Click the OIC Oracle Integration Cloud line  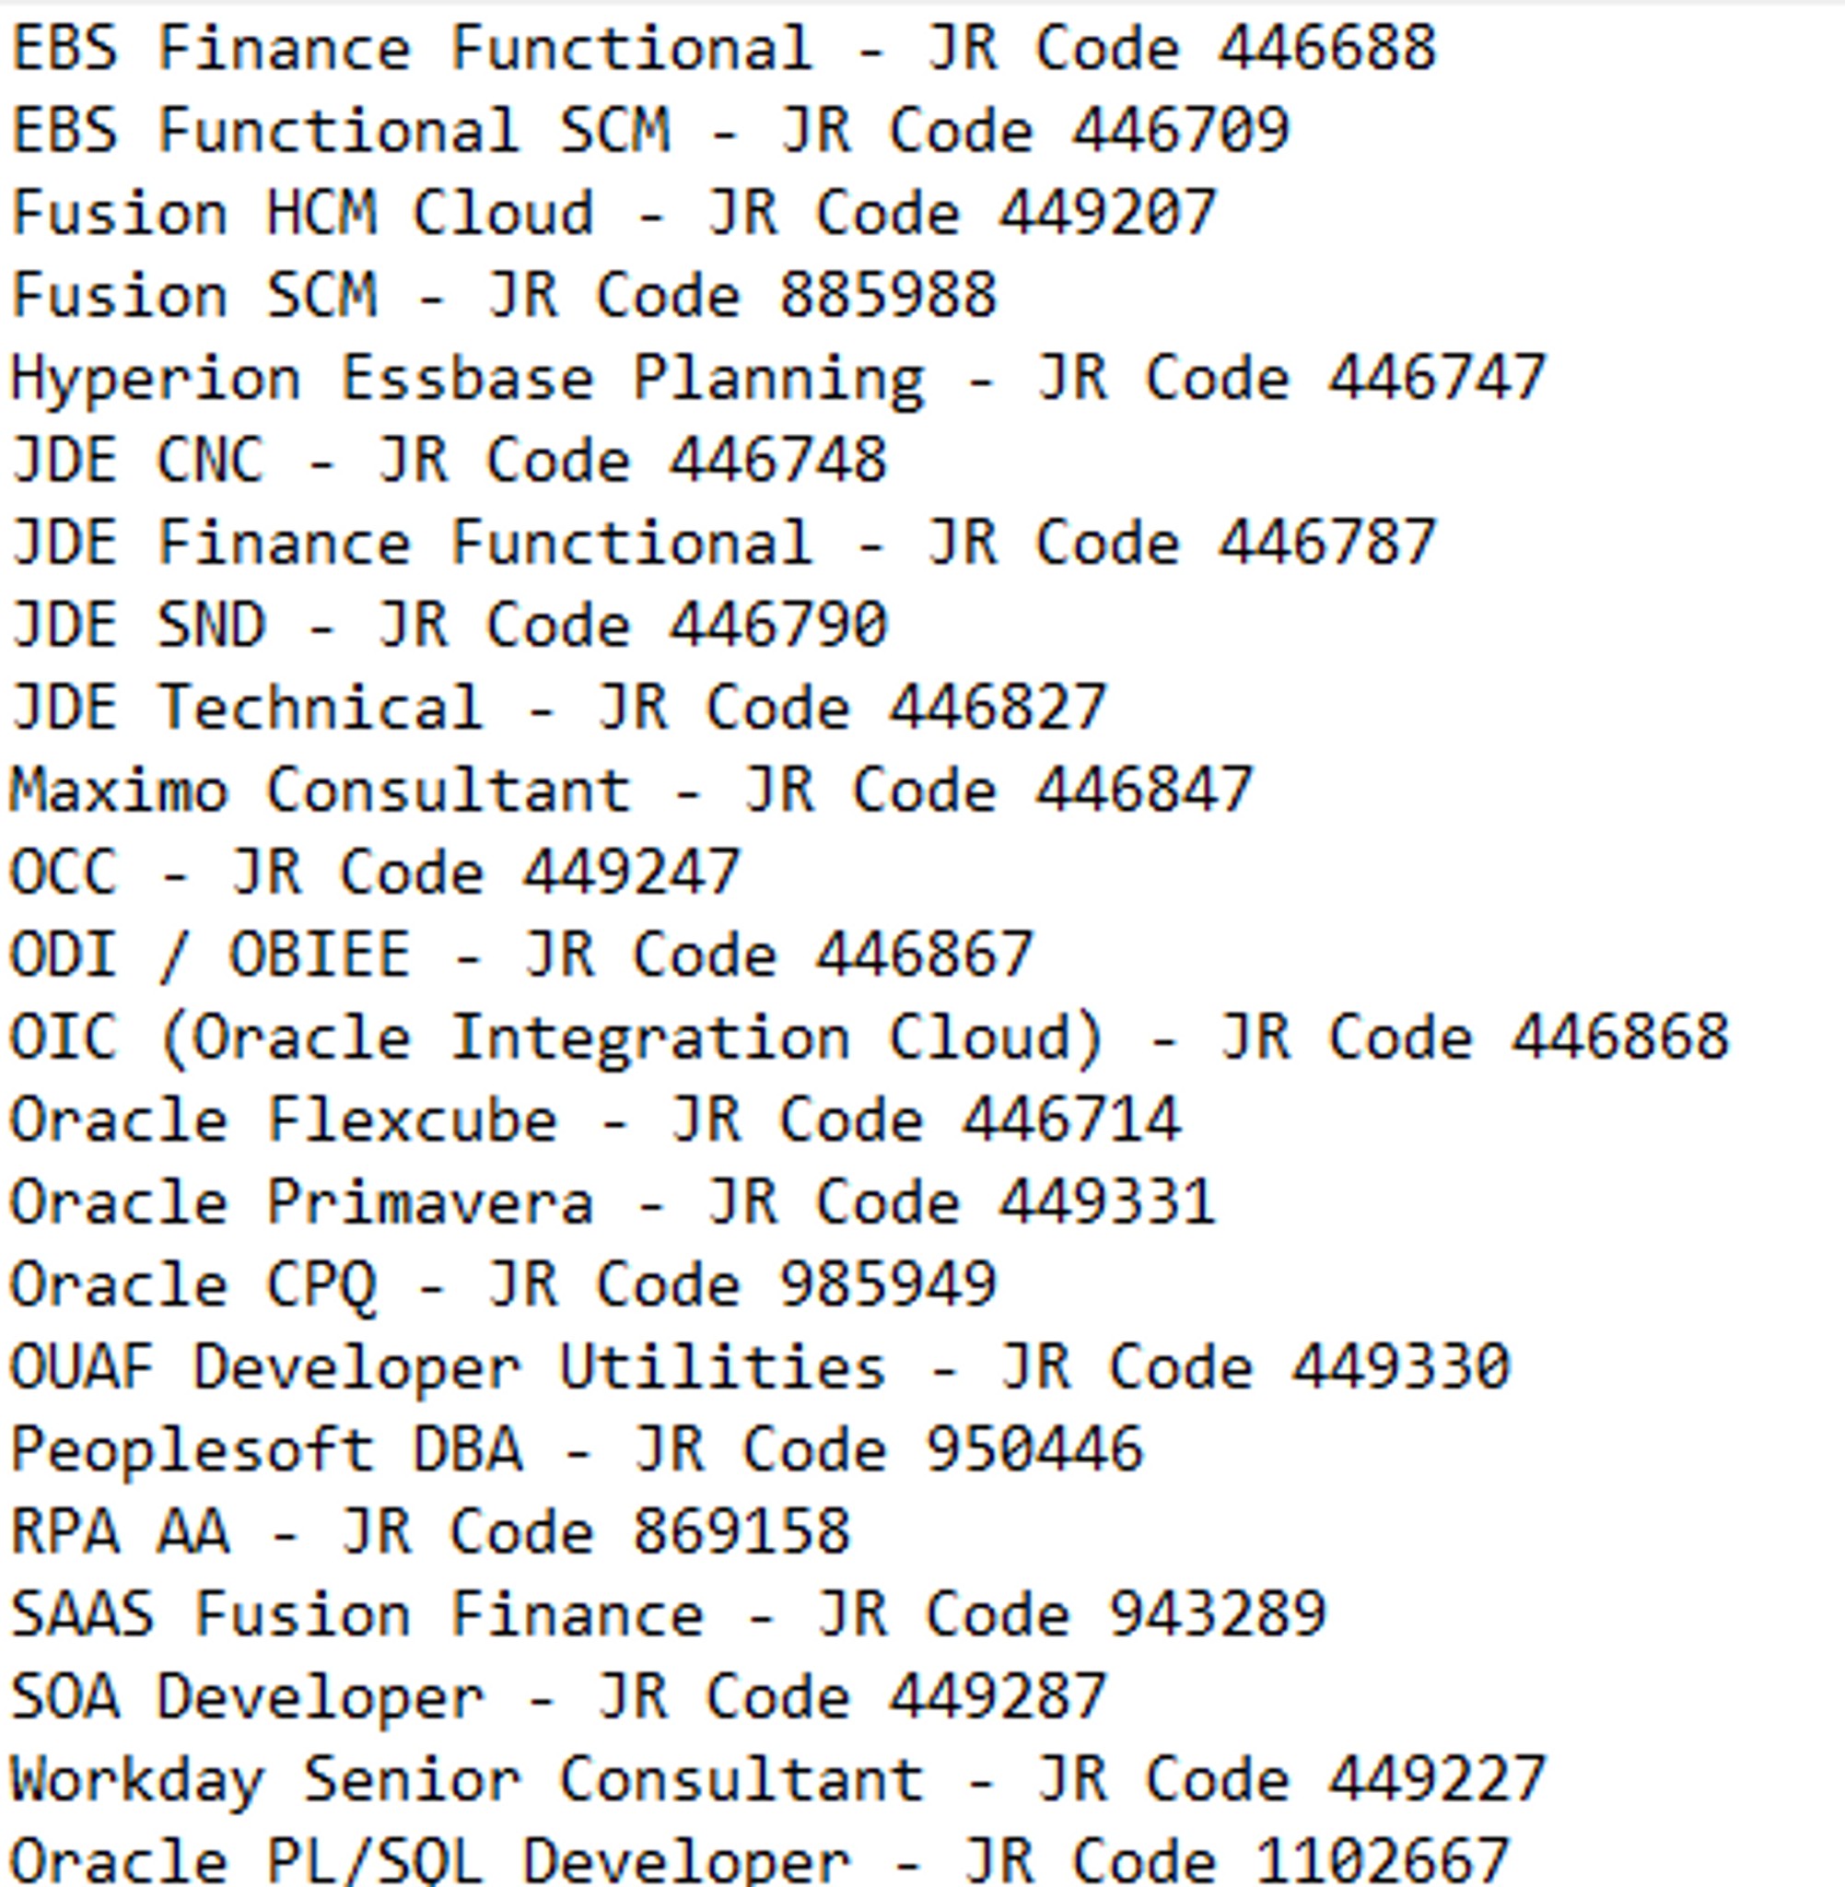tap(869, 1037)
